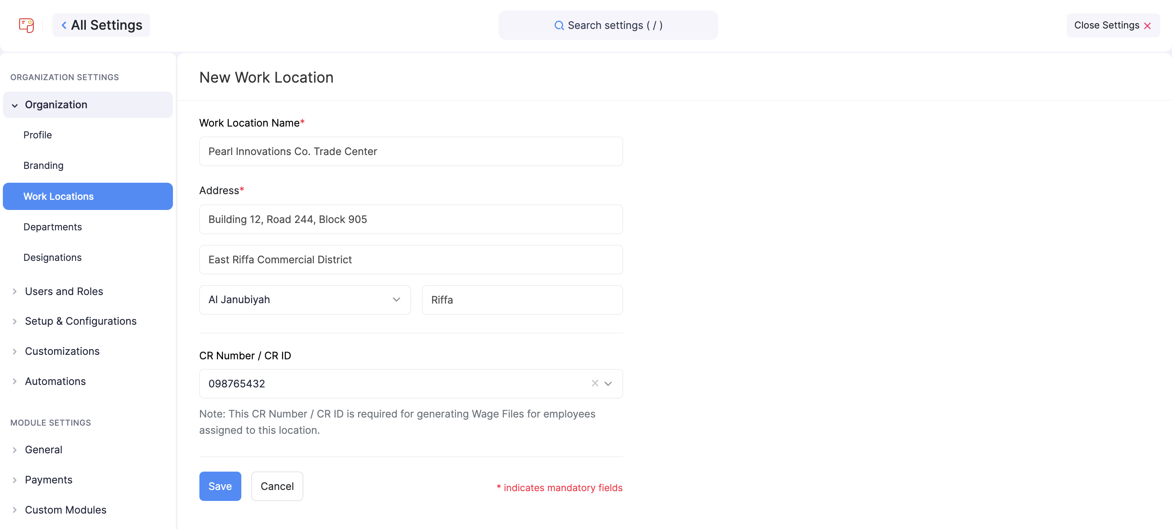Clear the CR Number selection

(595, 383)
